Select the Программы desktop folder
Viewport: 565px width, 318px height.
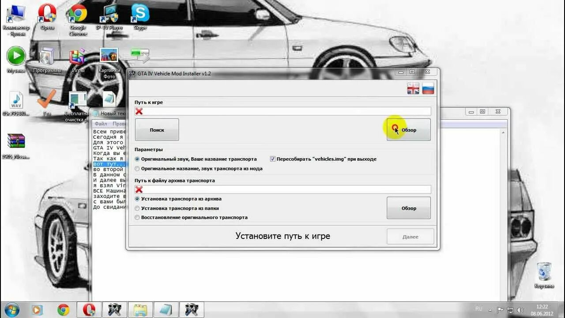(47, 60)
